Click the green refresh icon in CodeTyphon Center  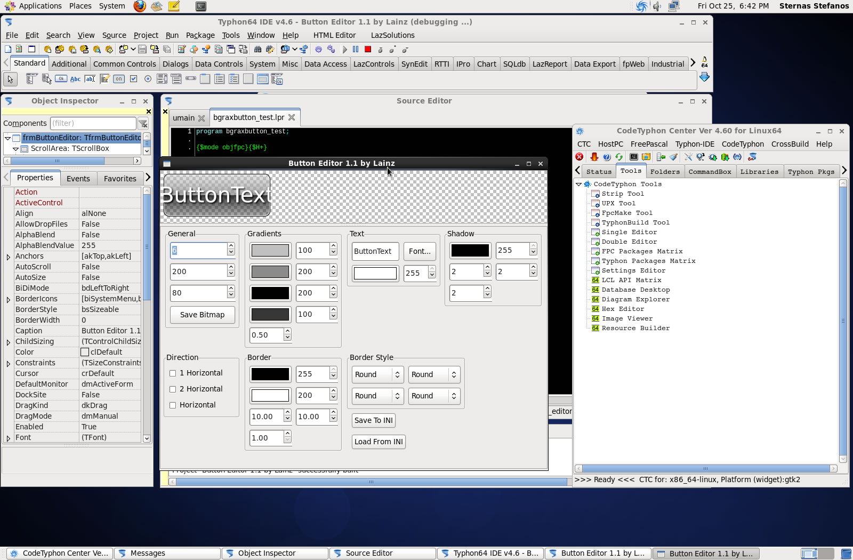coord(619,157)
